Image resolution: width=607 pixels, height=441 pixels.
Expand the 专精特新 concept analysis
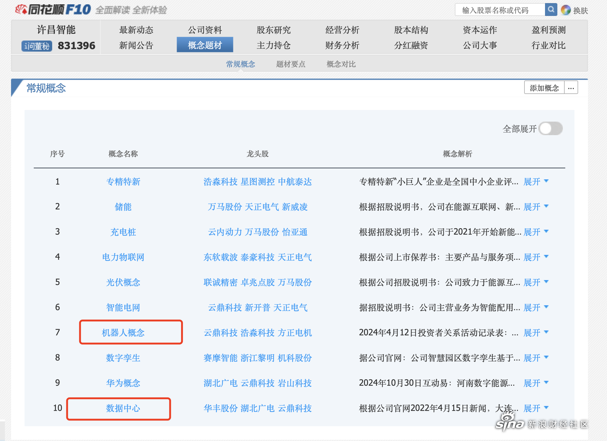[536, 182]
